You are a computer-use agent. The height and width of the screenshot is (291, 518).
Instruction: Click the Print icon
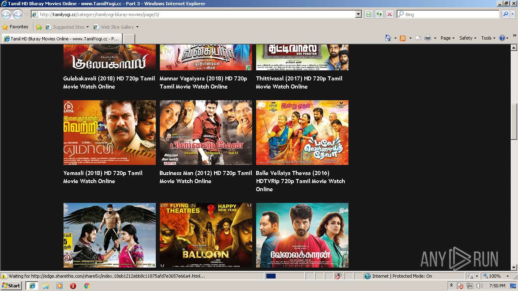(x=427, y=38)
